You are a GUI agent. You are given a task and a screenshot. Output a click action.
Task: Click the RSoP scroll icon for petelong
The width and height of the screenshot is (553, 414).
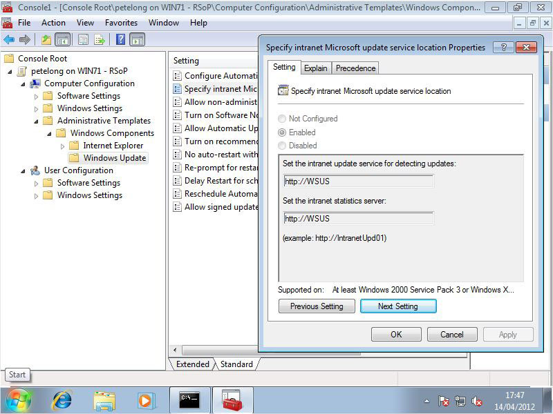tap(22, 71)
